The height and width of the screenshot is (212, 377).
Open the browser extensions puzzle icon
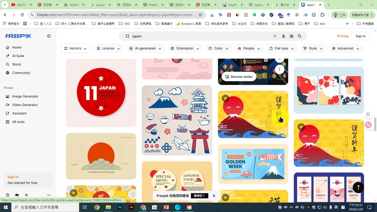point(323,15)
